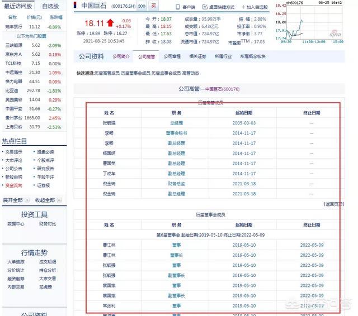Open 中国平安 in hot stocks list
The height and width of the screenshot is (316, 358).
[x=13, y=109]
